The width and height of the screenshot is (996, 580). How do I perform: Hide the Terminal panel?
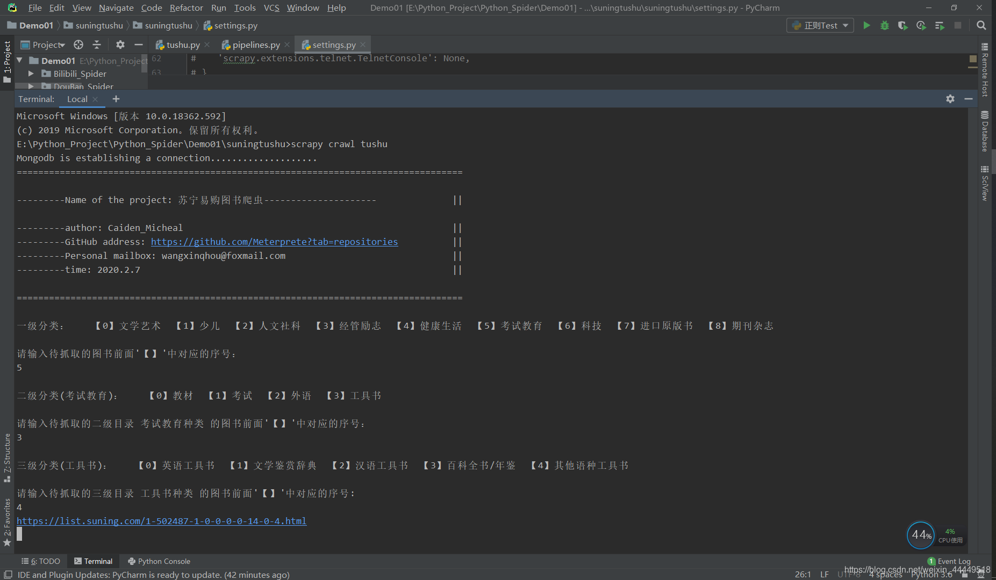(x=969, y=99)
